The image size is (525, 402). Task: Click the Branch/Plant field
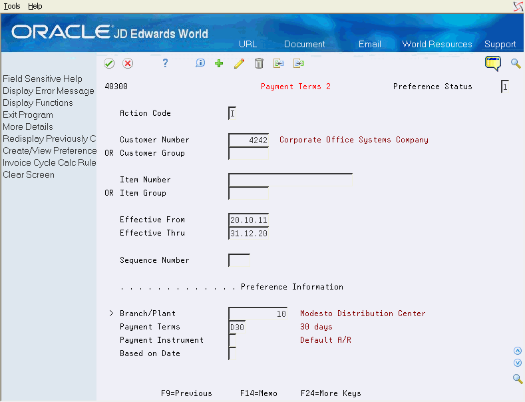point(258,314)
